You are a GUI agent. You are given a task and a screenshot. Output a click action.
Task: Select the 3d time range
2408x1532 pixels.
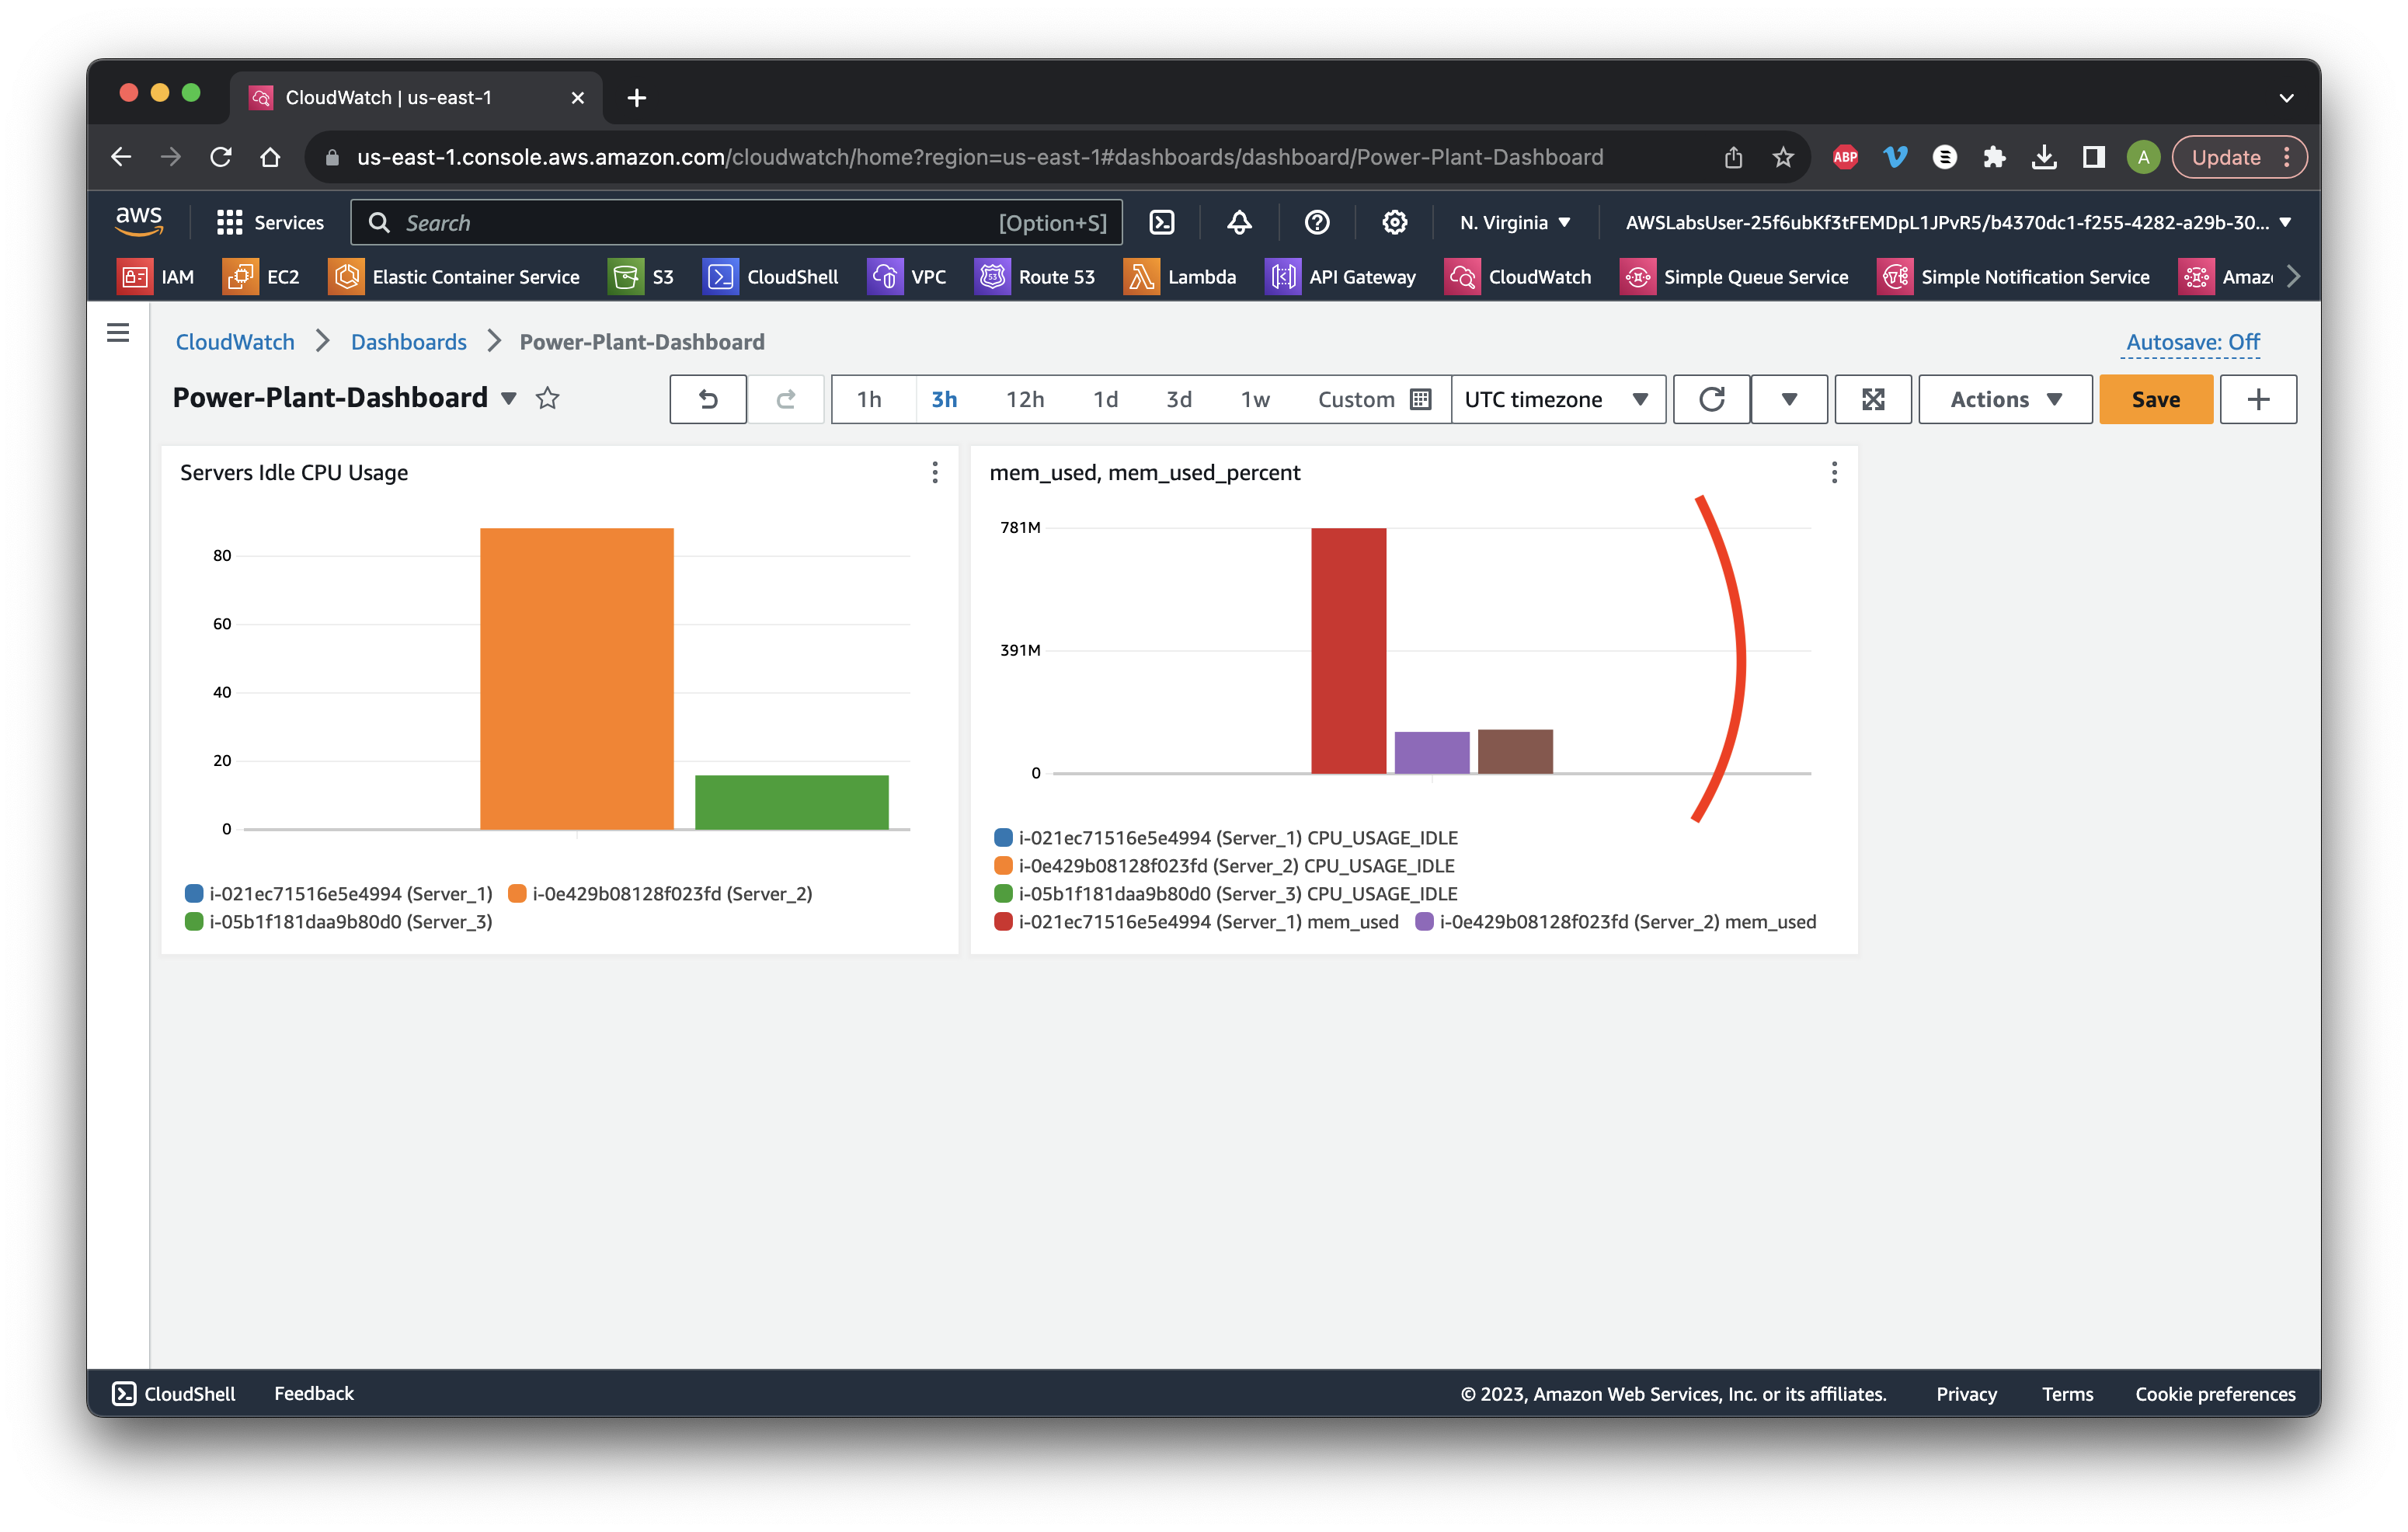[x=1179, y=399]
